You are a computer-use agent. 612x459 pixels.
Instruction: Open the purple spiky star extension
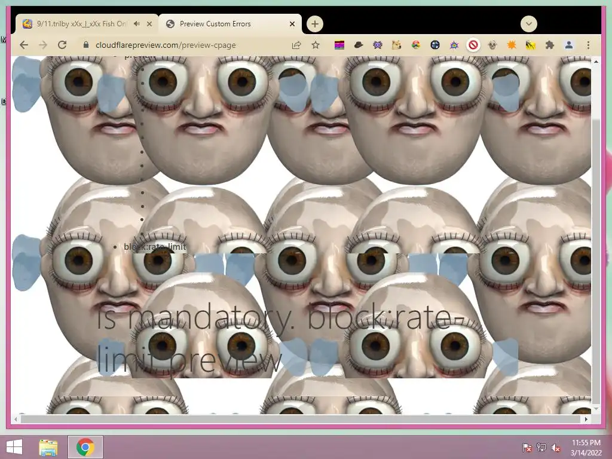tap(454, 45)
